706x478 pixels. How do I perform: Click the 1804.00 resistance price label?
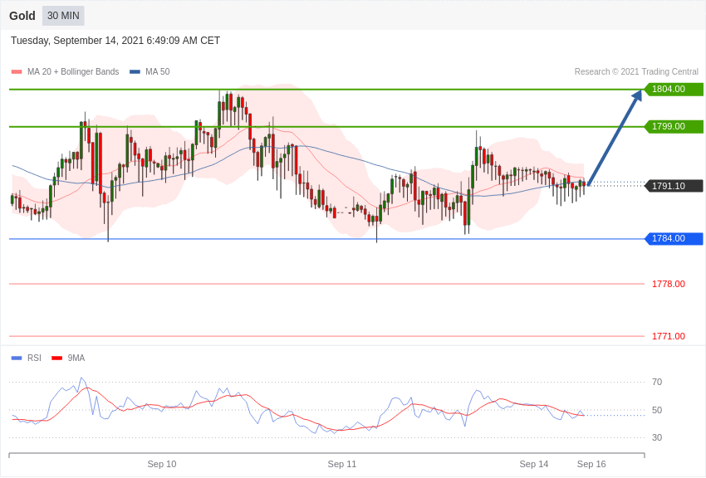pos(674,89)
